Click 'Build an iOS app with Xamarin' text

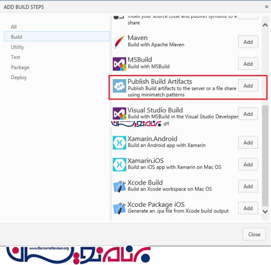(x=174, y=167)
